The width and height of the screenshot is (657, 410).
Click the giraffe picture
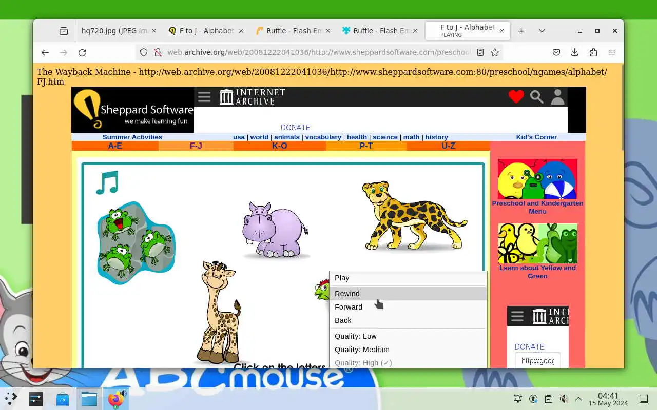coord(220,313)
